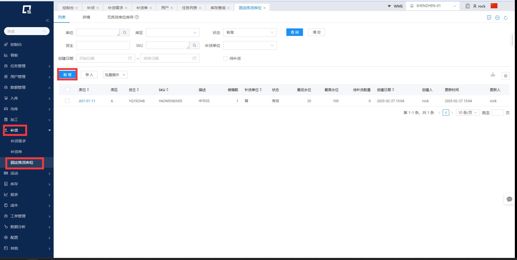Click the circled up-arrow collapse filter icon
This screenshot has height=260, width=517.
(497, 18)
